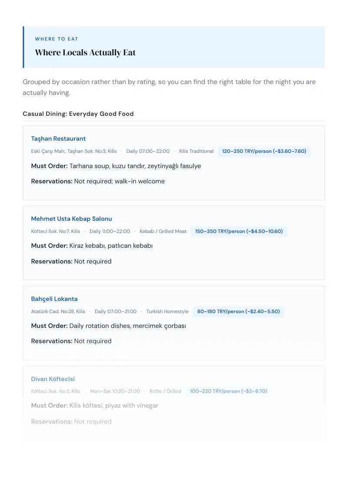Click the Atatürk Cad. No:28 address
348x493 pixels.
(58, 311)
